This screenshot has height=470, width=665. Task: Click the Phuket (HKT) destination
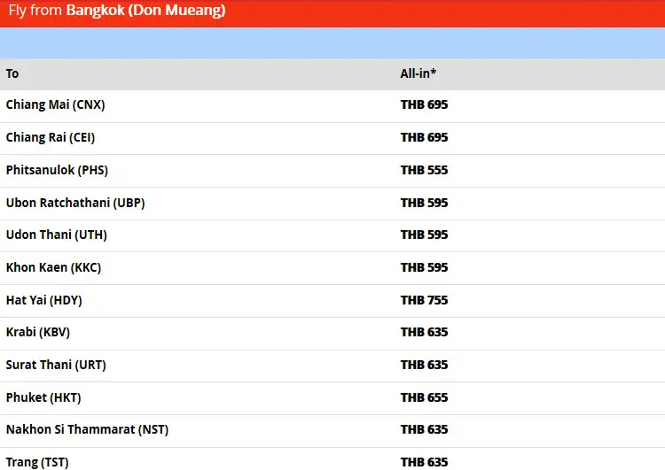43,397
